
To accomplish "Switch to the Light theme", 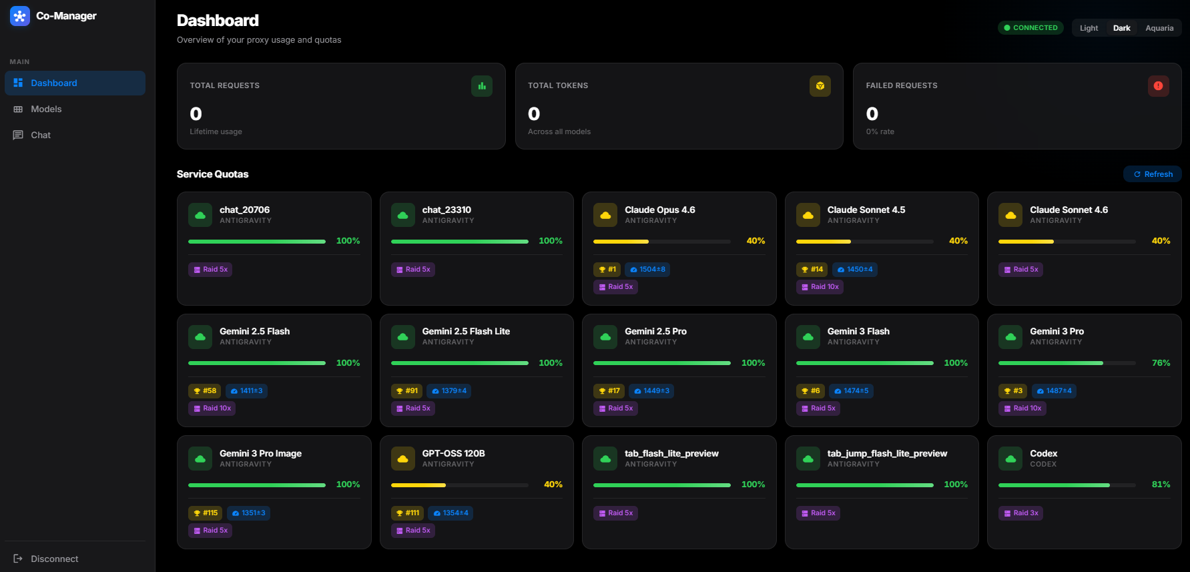I will (x=1089, y=28).
